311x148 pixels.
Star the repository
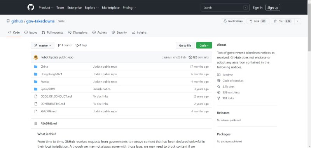click(283, 21)
